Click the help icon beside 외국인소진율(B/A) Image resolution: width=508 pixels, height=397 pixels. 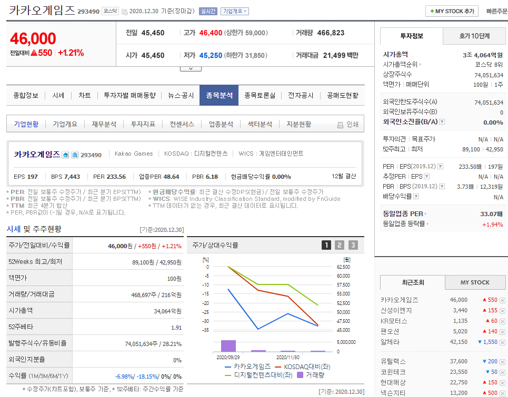coord(442,122)
